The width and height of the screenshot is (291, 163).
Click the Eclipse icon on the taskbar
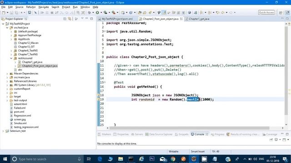[x=194, y=159]
